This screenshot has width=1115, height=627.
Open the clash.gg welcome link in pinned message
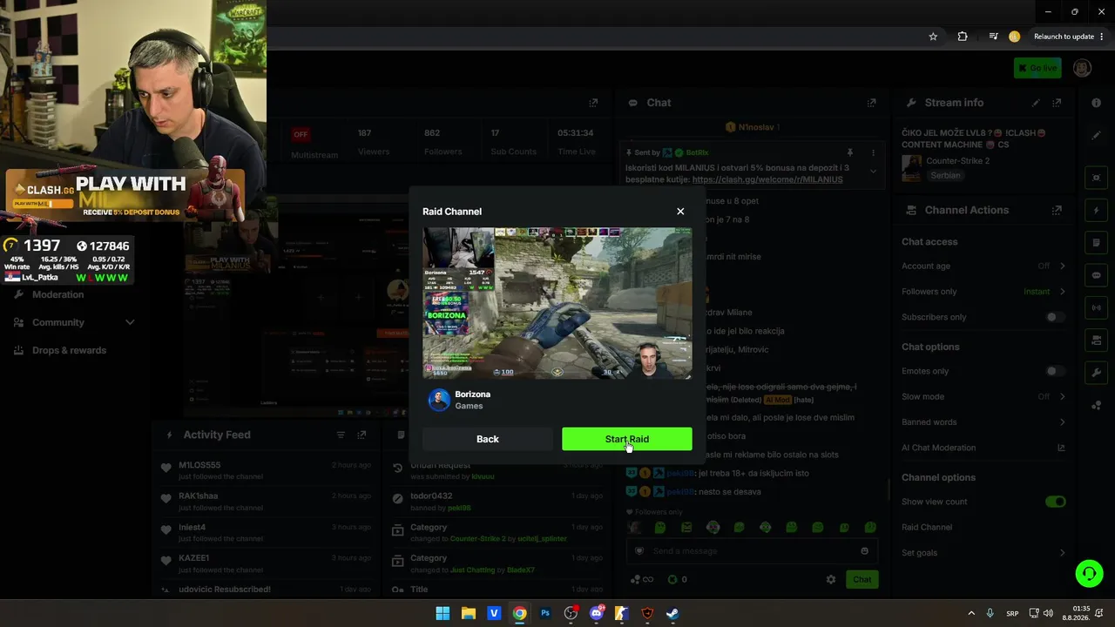767,179
